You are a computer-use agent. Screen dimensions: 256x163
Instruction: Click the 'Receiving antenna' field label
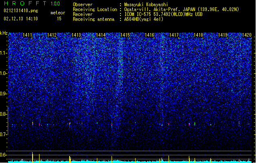(x=94, y=19)
